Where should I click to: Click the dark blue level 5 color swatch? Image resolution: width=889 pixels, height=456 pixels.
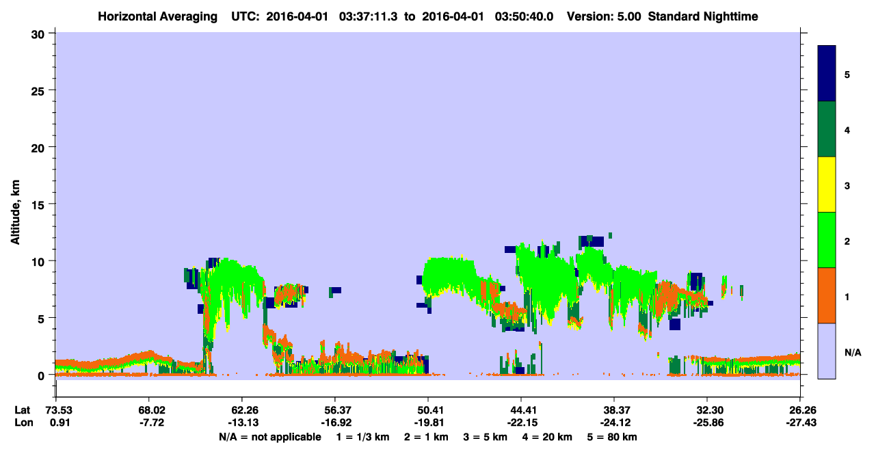[827, 74]
